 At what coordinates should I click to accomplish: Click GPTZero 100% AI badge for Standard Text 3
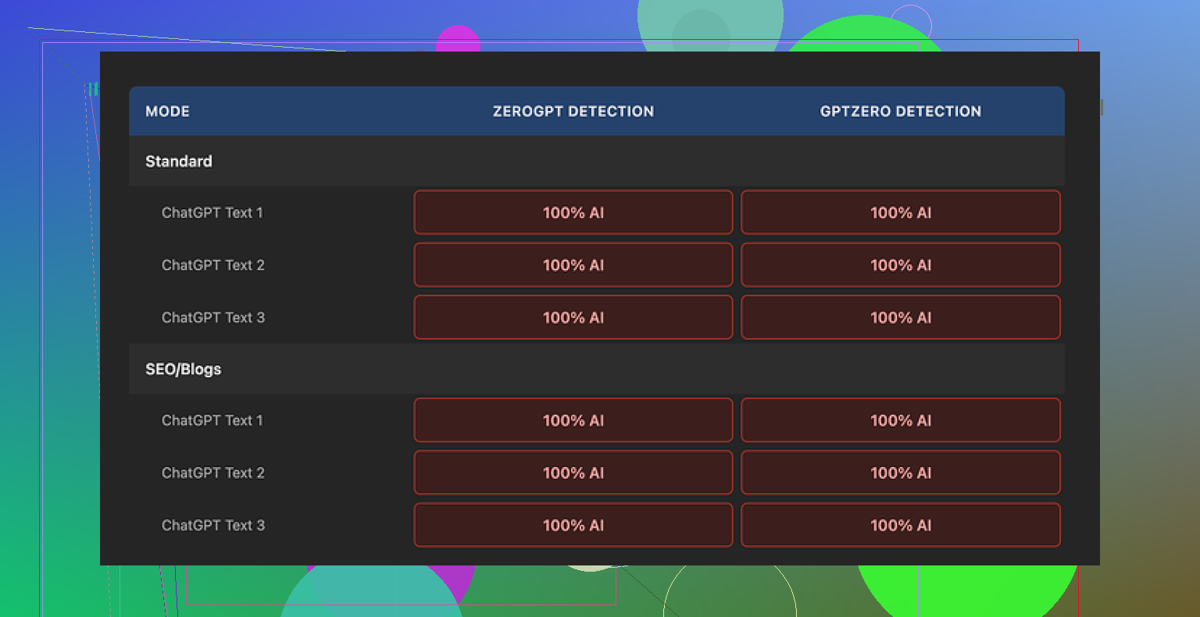pyautogui.click(x=900, y=317)
